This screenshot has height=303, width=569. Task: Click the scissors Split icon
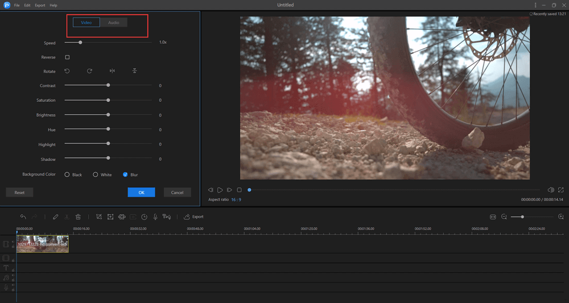tap(67, 217)
